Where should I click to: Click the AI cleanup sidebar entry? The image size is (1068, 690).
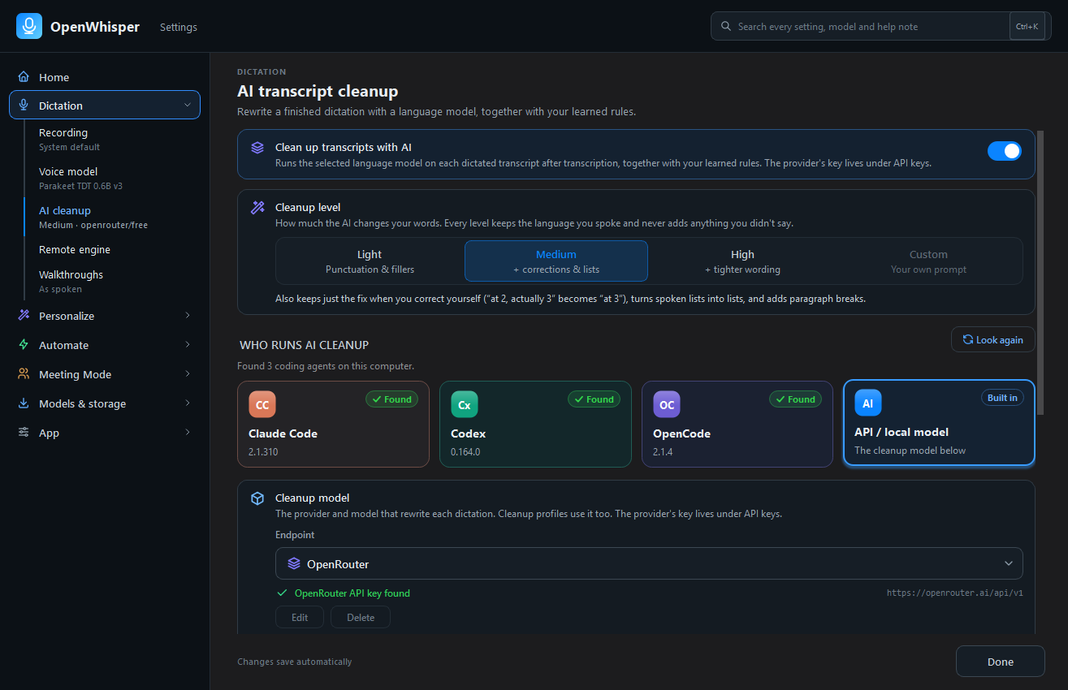(113, 217)
